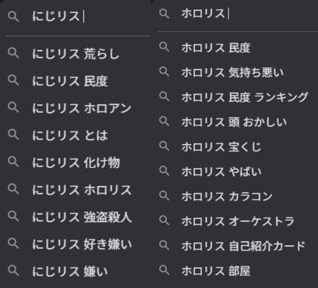318x288 pixels.
Task: Choose the suggestion ホロリス 民度 ランキング
Action: click(244, 97)
